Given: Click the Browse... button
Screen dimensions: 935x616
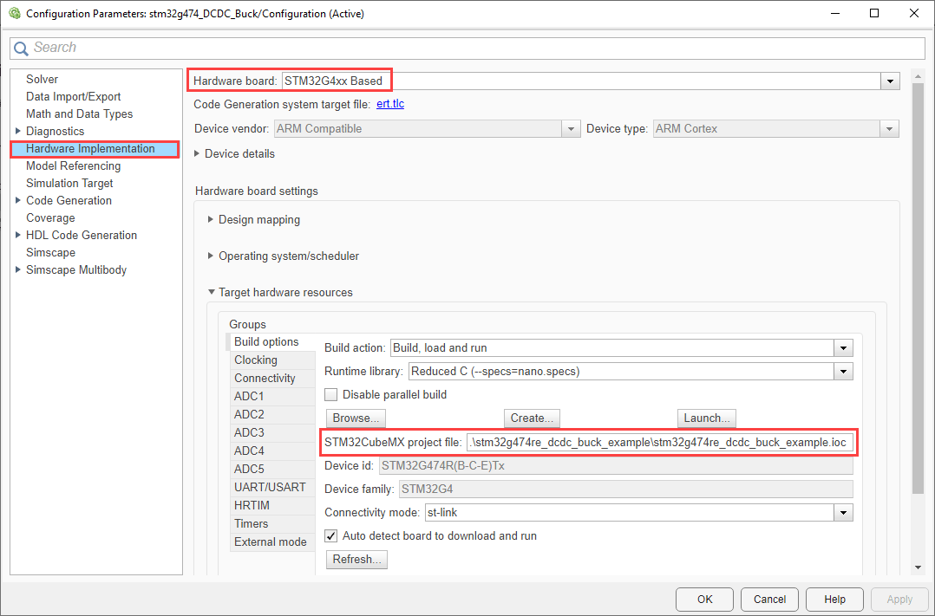Looking at the screenshot, I should pyautogui.click(x=356, y=418).
